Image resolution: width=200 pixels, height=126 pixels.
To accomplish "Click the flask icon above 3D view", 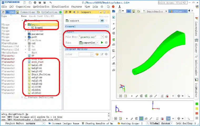I will pyautogui.click(x=119, y=7).
